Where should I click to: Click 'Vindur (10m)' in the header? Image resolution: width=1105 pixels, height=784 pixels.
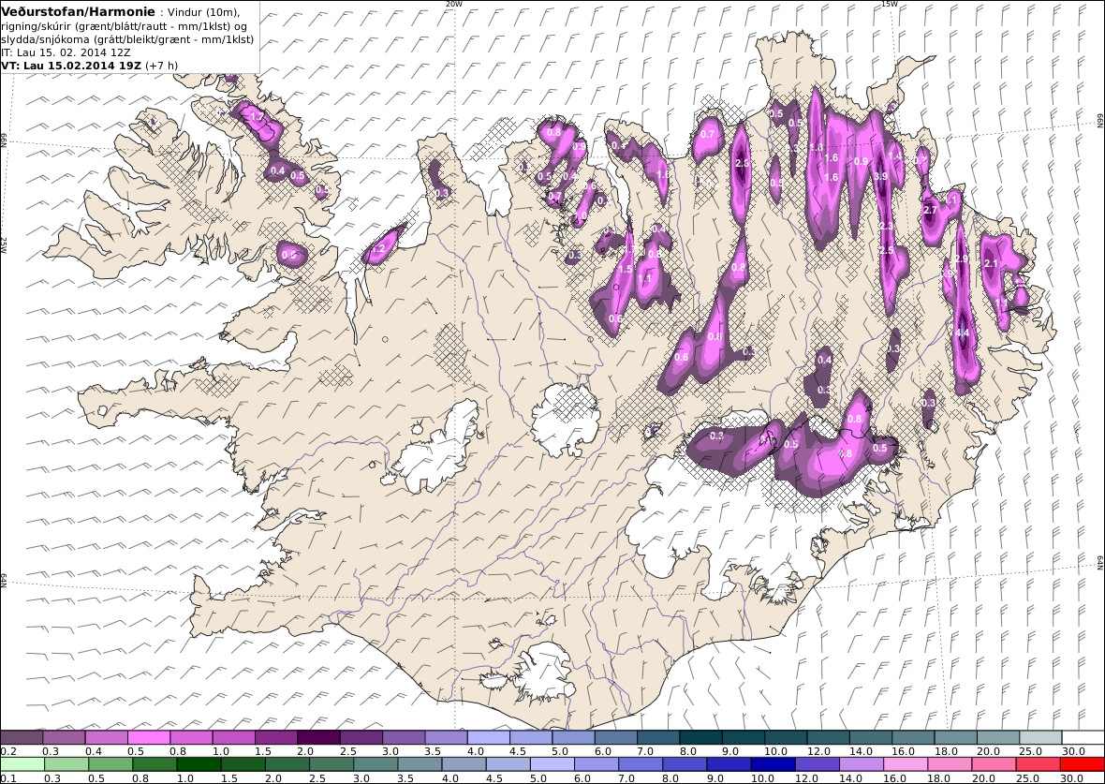(203, 13)
